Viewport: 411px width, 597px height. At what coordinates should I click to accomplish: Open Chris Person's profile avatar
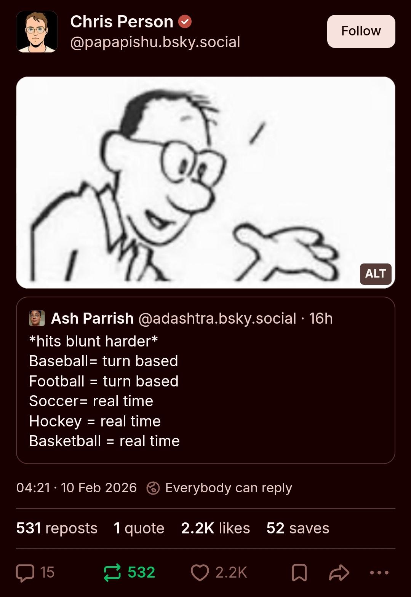click(x=37, y=32)
